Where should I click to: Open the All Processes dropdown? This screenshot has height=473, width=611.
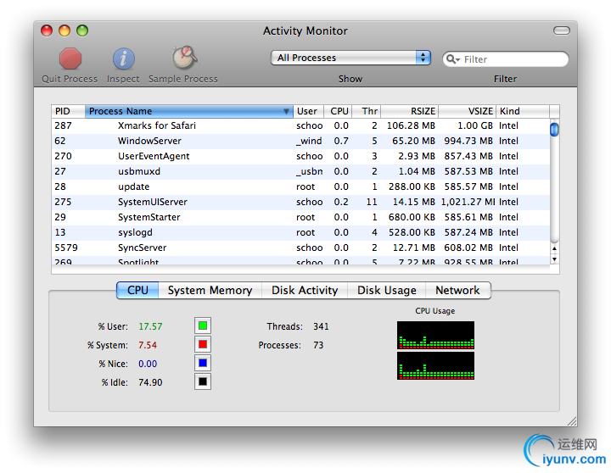(350, 58)
